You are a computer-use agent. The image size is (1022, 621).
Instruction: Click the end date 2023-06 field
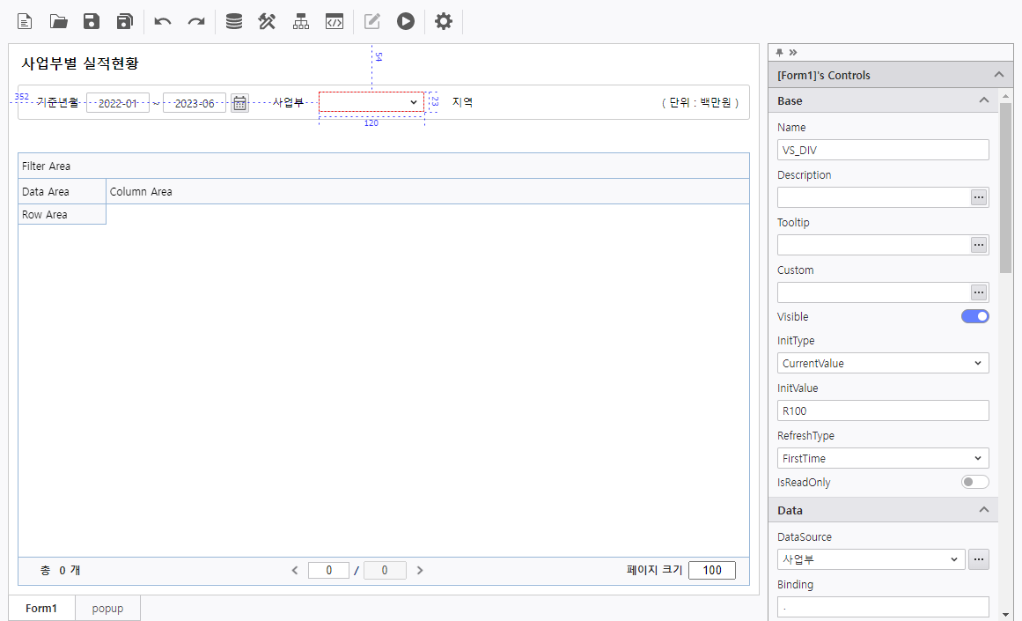pos(195,103)
